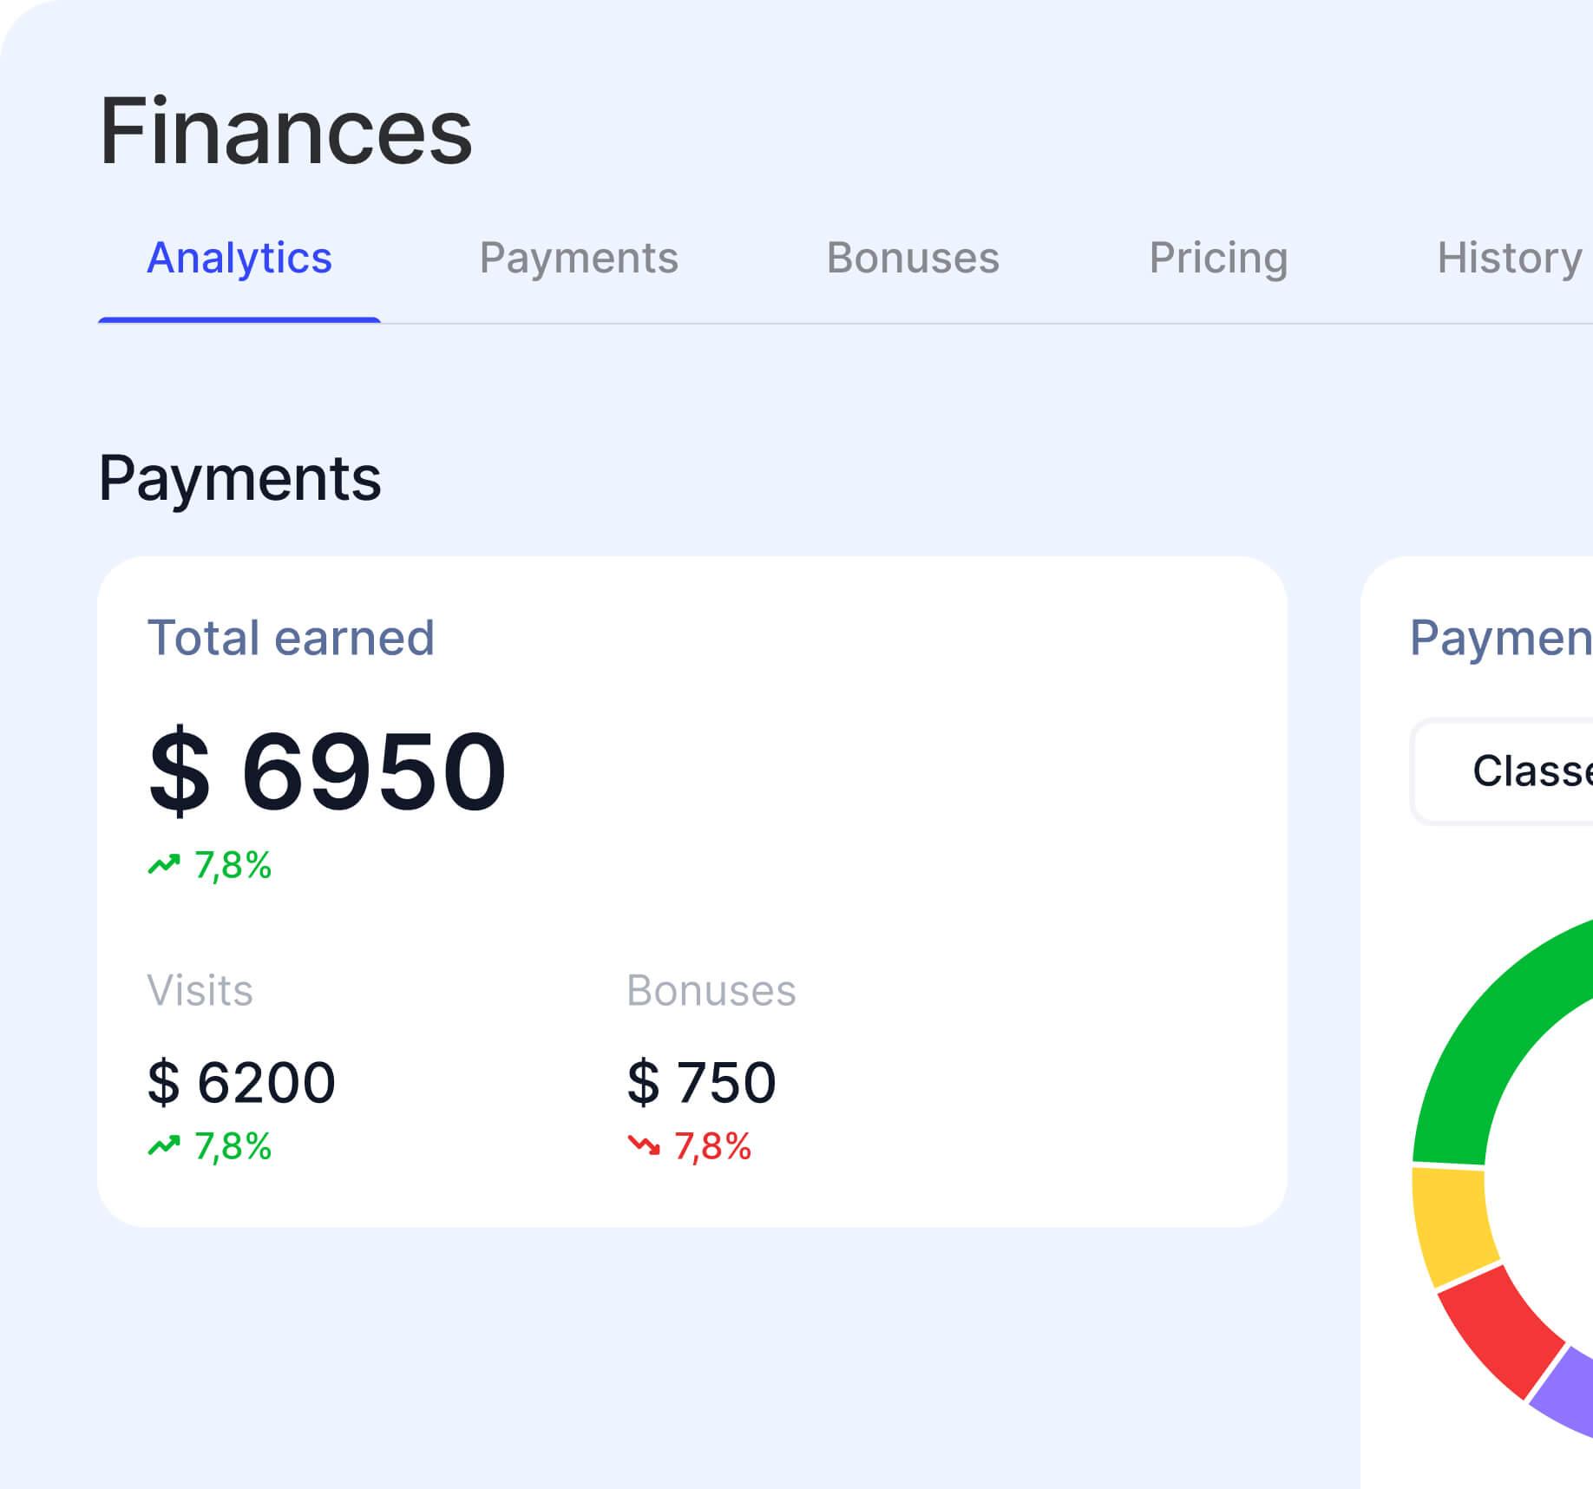
Task: Click the green trend arrow under $ 6200
Action: tap(164, 1145)
